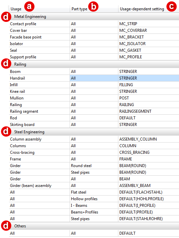Select the Seal usage row
179x238 pixels.
(x=94, y=50)
